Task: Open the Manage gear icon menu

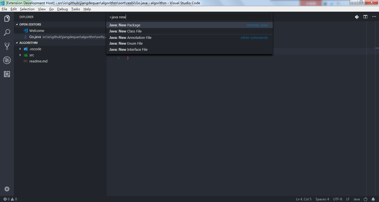Action: pos(7,189)
